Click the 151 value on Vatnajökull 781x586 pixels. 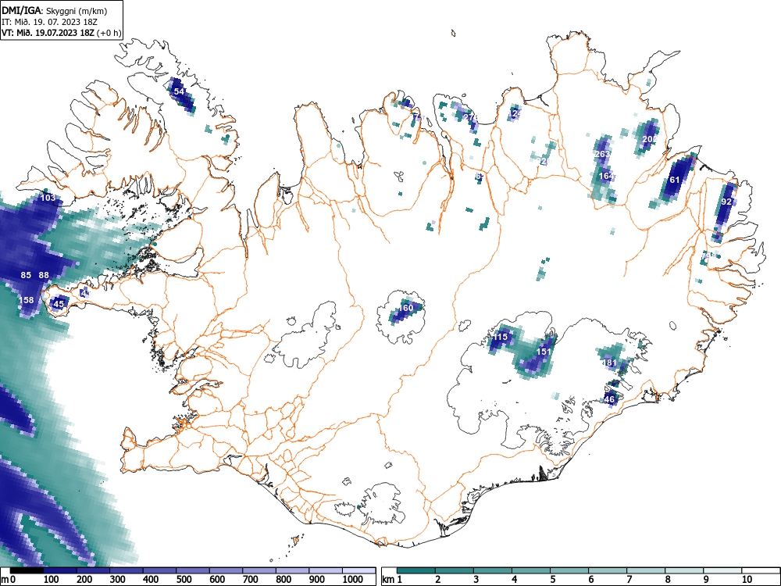[x=544, y=352]
